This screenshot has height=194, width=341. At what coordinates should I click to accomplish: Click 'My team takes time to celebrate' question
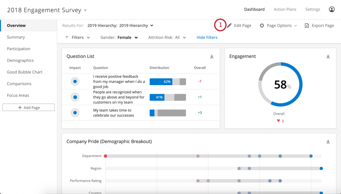click(114, 113)
